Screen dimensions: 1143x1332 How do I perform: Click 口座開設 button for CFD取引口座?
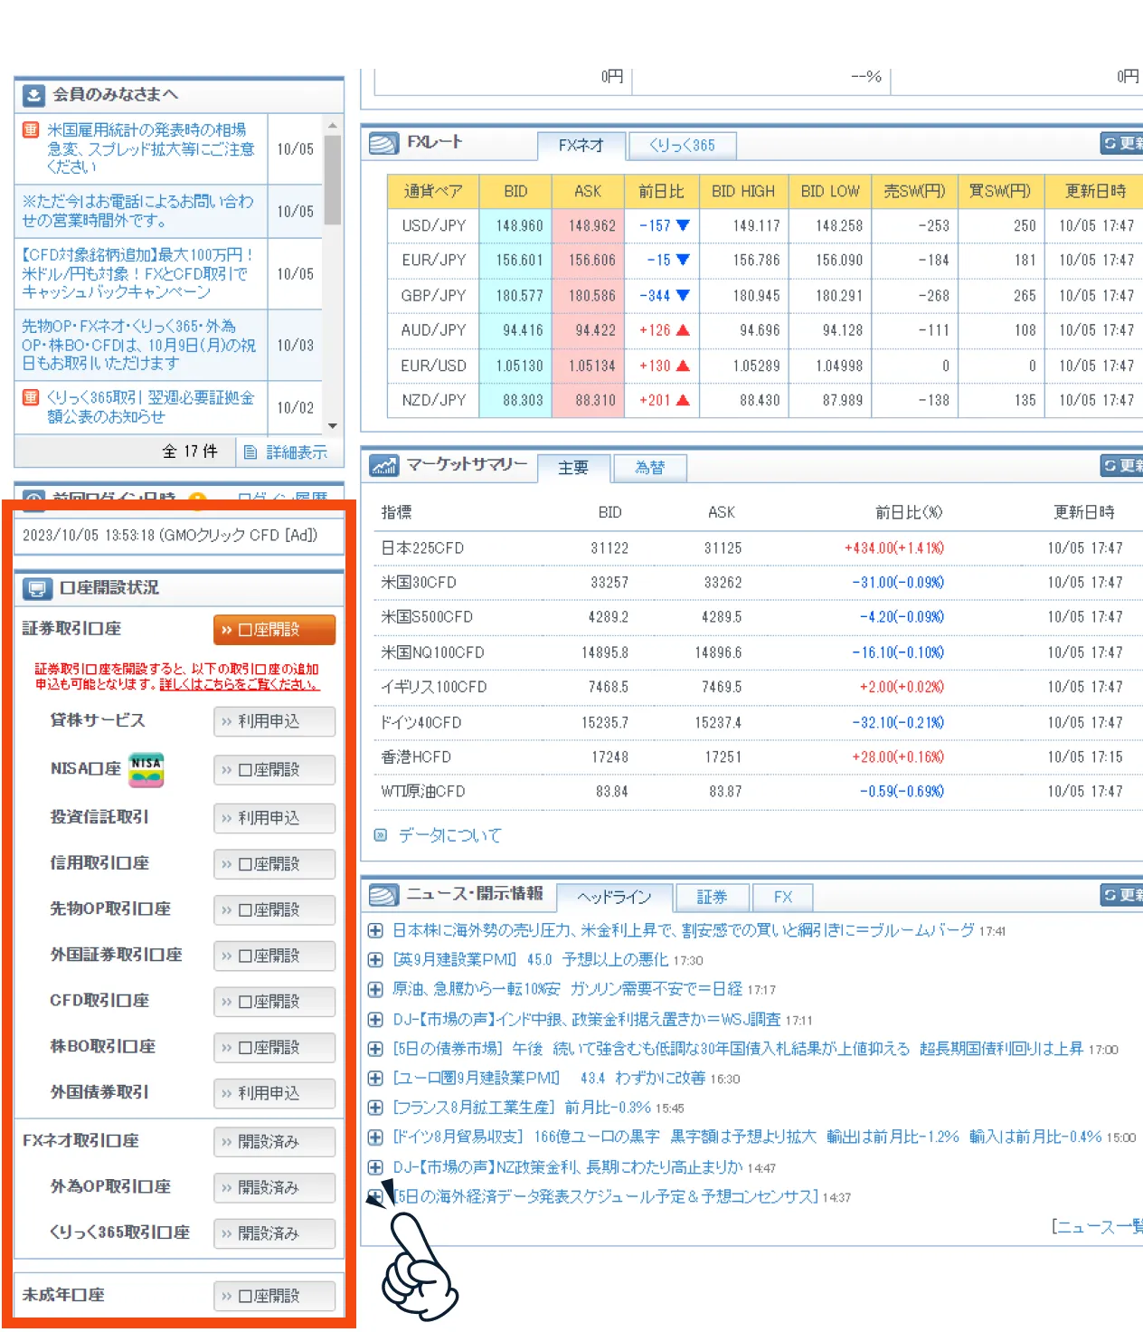click(x=274, y=1002)
